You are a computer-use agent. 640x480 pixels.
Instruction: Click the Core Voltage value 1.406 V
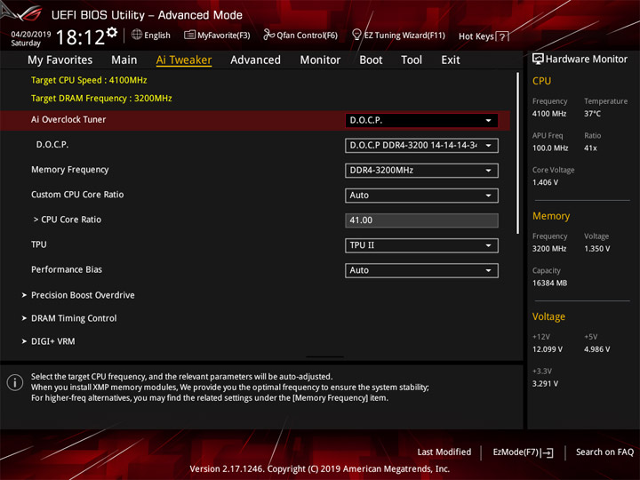pos(545,182)
